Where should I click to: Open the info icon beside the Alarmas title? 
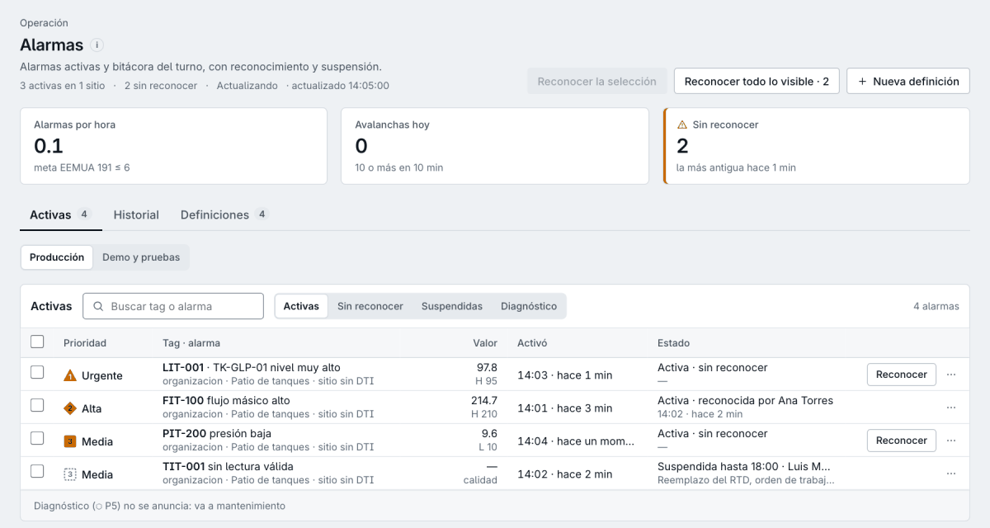97,45
